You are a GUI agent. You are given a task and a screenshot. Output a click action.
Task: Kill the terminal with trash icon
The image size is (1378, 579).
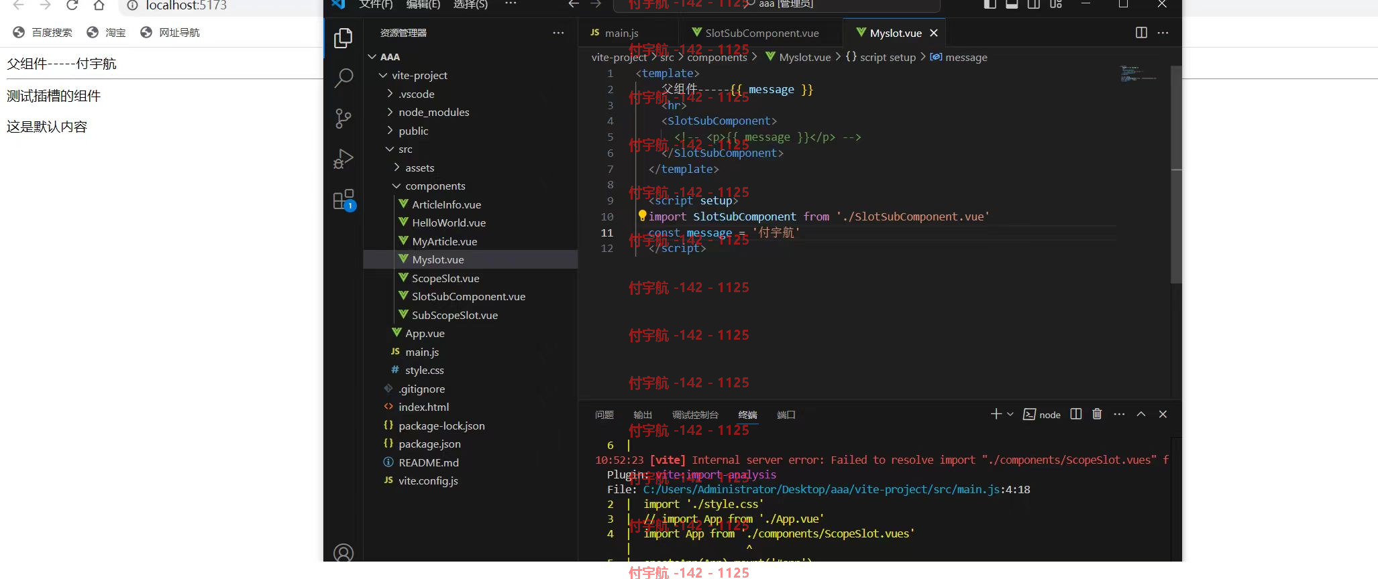tap(1097, 414)
